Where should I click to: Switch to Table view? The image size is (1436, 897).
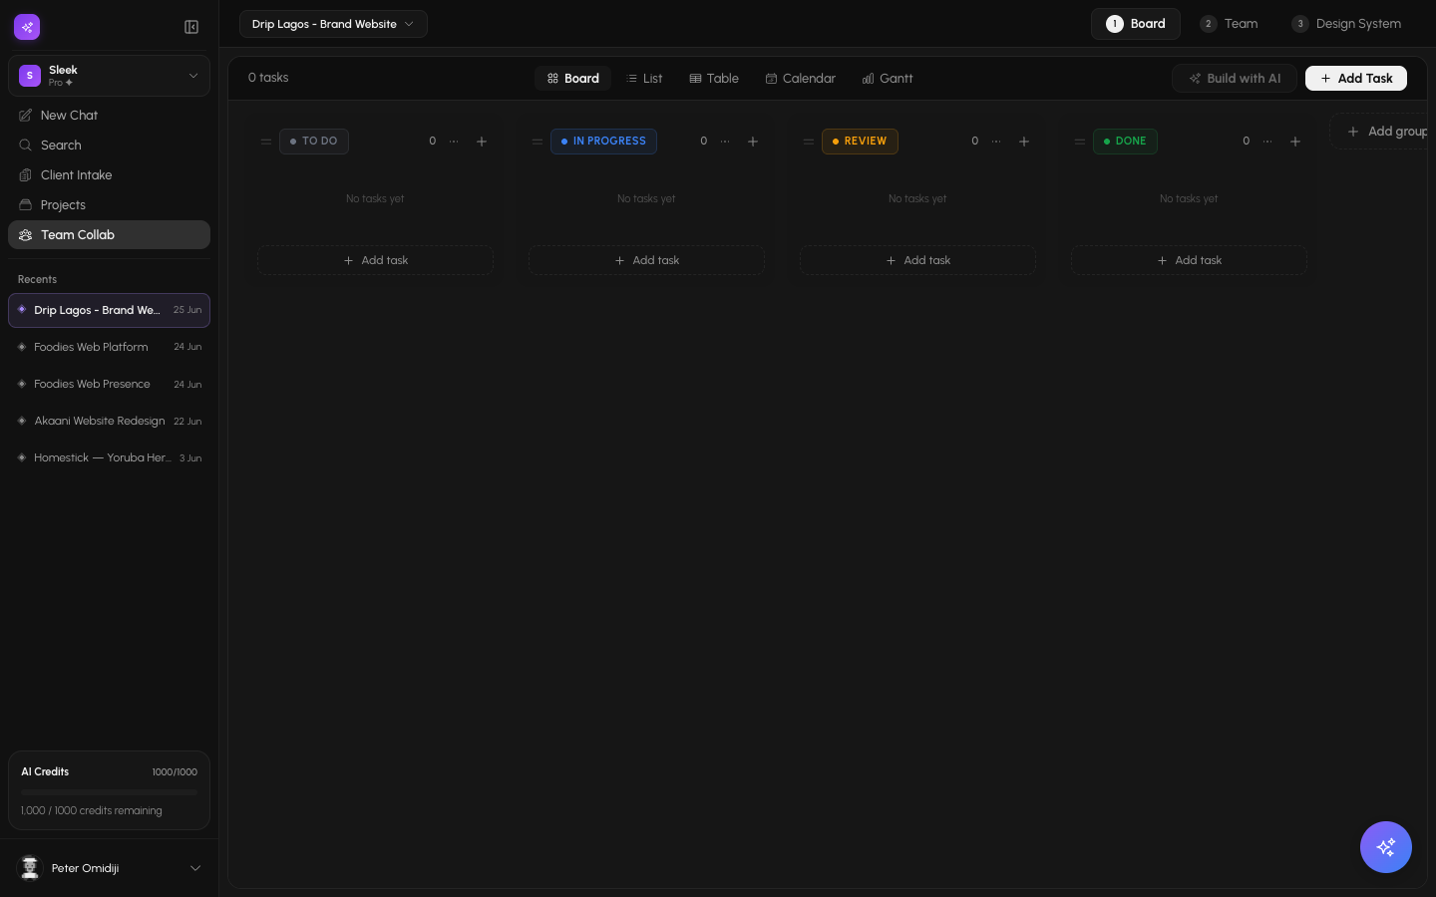click(714, 79)
